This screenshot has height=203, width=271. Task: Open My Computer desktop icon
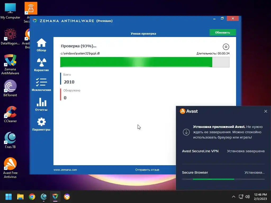(10, 11)
